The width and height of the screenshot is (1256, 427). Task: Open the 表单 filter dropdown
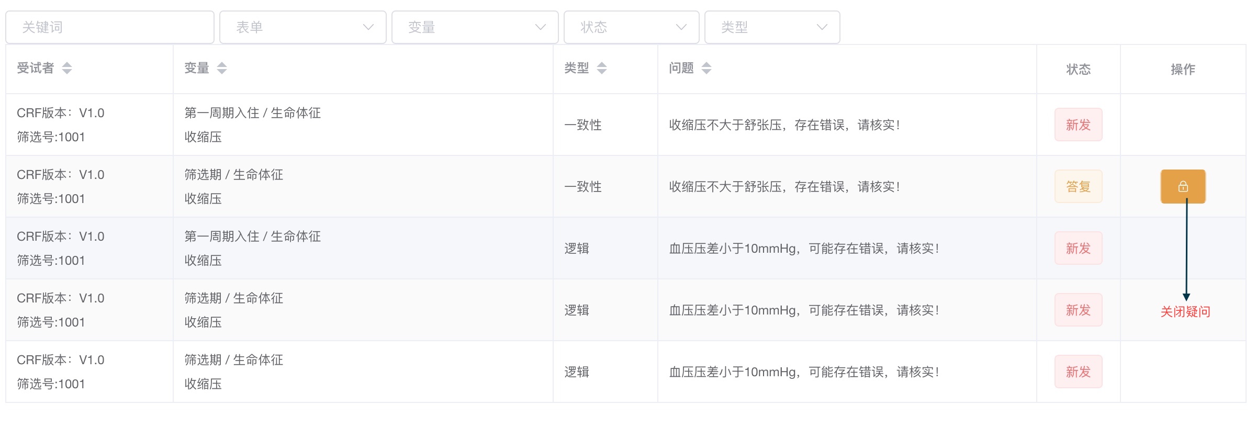302,27
